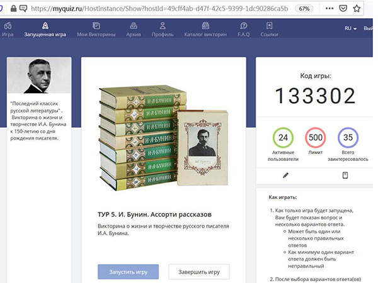
Task: Click the tablet device icon under statistics
Action: pyautogui.click(x=345, y=175)
